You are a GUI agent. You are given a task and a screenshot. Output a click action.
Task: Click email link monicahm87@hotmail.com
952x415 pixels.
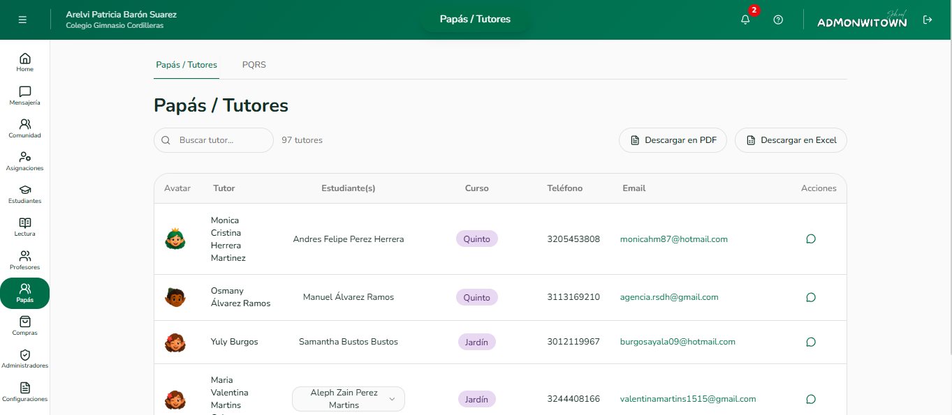click(674, 239)
